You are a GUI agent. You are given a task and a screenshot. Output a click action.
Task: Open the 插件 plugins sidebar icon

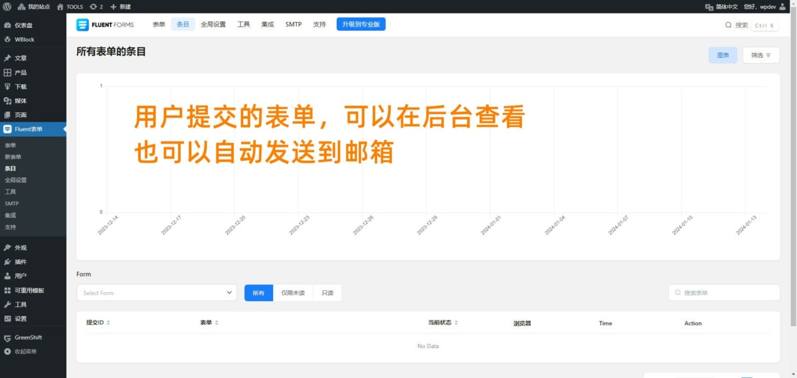pyautogui.click(x=7, y=262)
